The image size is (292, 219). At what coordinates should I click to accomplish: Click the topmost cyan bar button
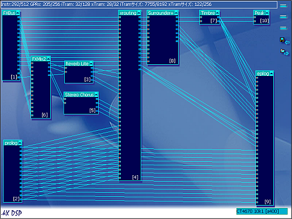283,6
